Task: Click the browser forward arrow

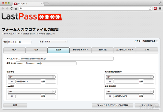Action: click(x=7, y=8)
